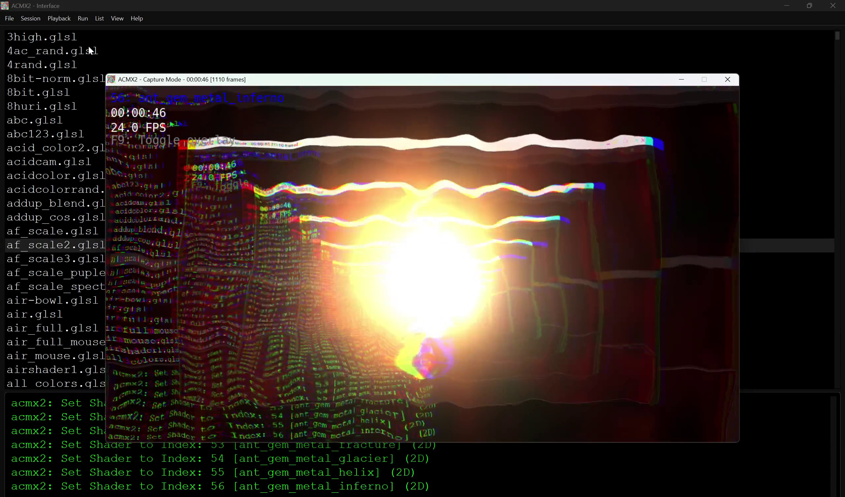845x497 pixels.
Task: Select air.glsl in the shader list
Action: pos(35,314)
